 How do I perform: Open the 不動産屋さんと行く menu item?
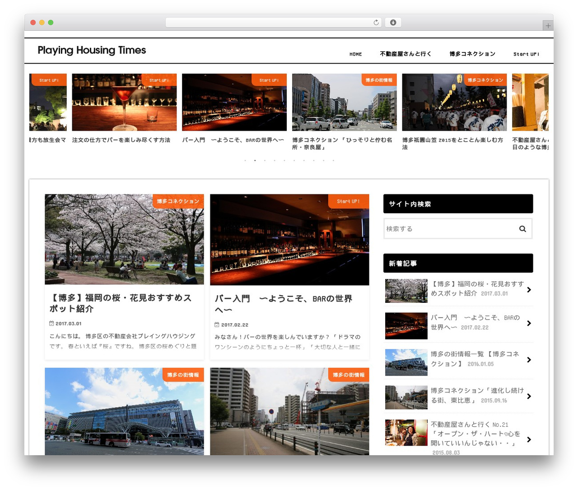tap(406, 54)
